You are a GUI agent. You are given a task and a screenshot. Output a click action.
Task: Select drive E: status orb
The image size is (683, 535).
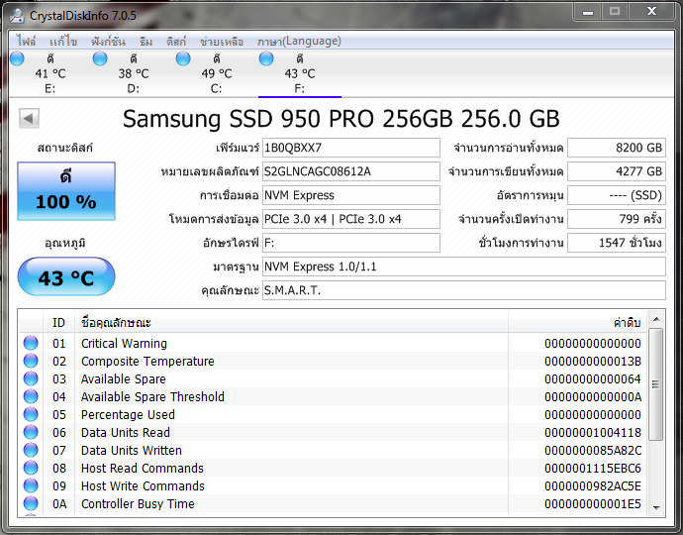click(17, 59)
